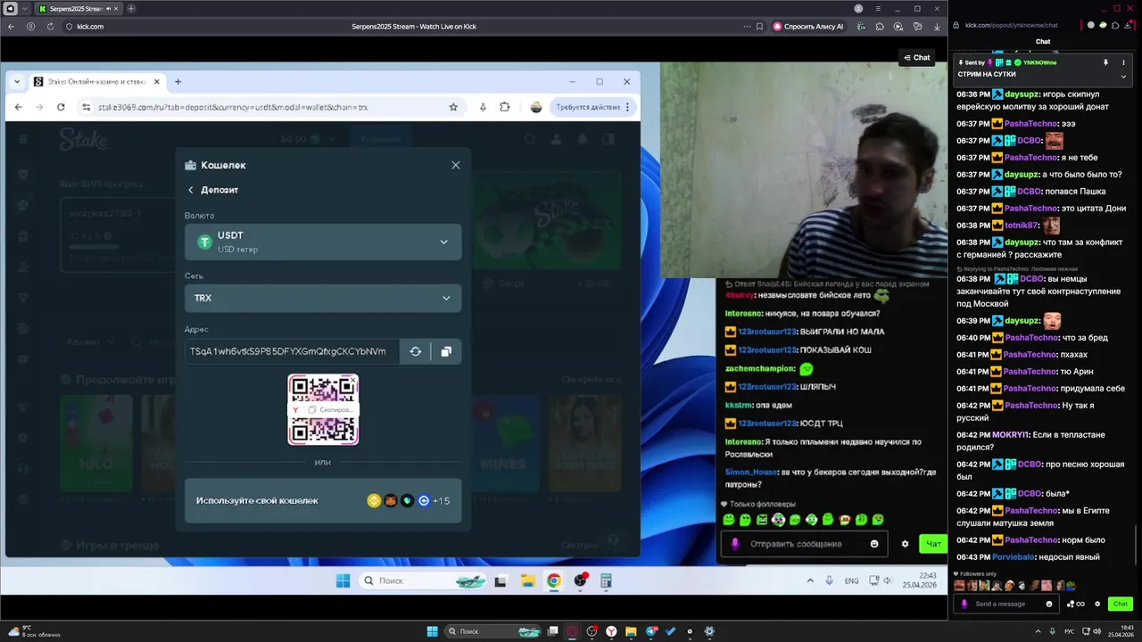Click the streamed Windows Start button

point(343,580)
